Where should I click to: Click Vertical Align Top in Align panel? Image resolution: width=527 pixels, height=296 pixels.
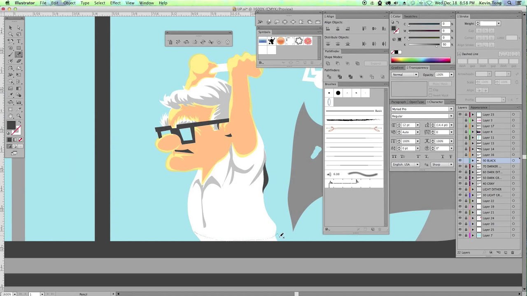[364, 29]
